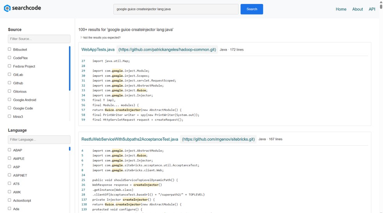Check the Gitorious source checkbox

[9, 91]
